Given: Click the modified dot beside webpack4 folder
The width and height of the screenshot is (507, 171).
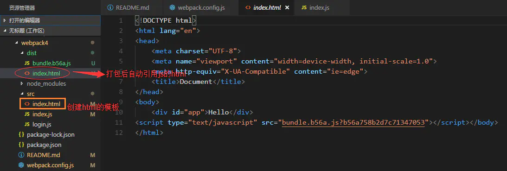Looking at the screenshot, I should pyautogui.click(x=92, y=43).
